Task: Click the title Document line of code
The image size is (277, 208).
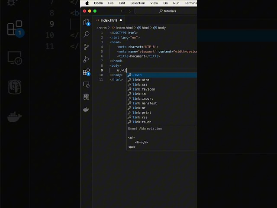Action: click(138, 56)
